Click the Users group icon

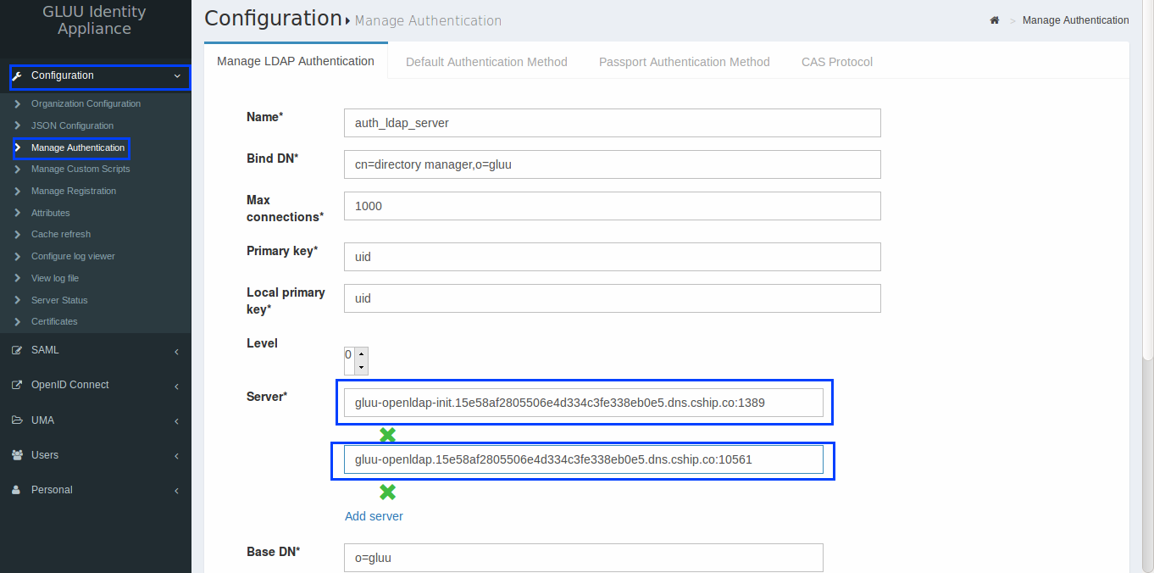point(18,455)
